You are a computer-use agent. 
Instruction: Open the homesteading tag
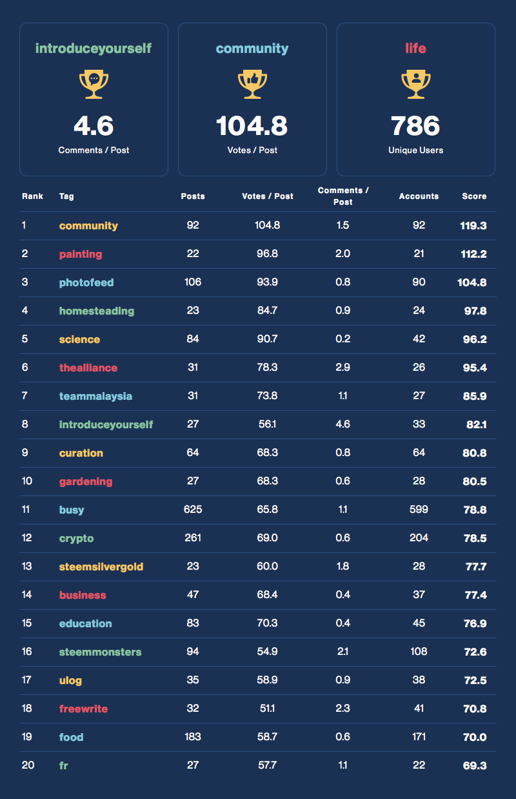point(97,311)
